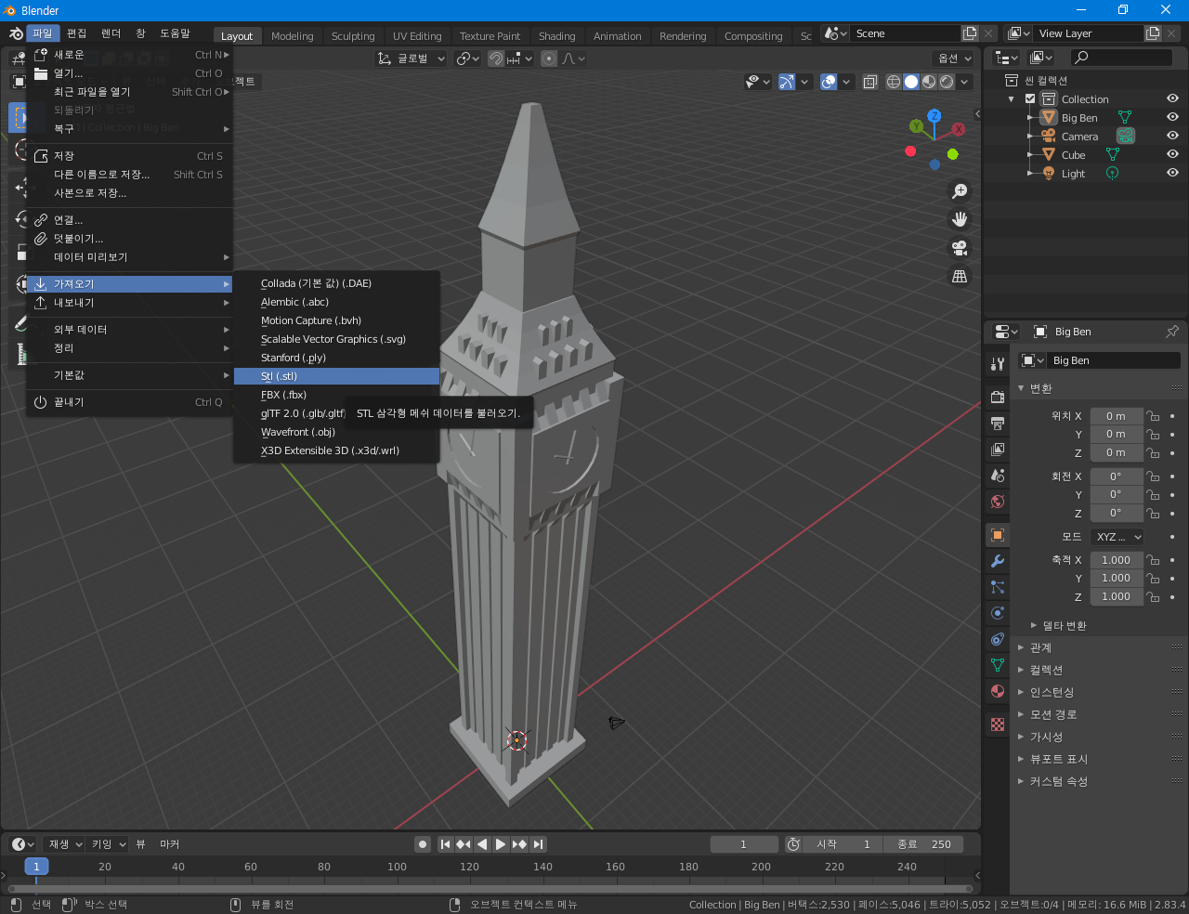Expand the 모션 경로 panel

tap(1052, 714)
